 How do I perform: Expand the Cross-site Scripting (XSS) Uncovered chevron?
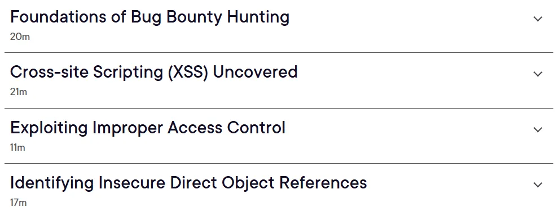click(x=538, y=74)
